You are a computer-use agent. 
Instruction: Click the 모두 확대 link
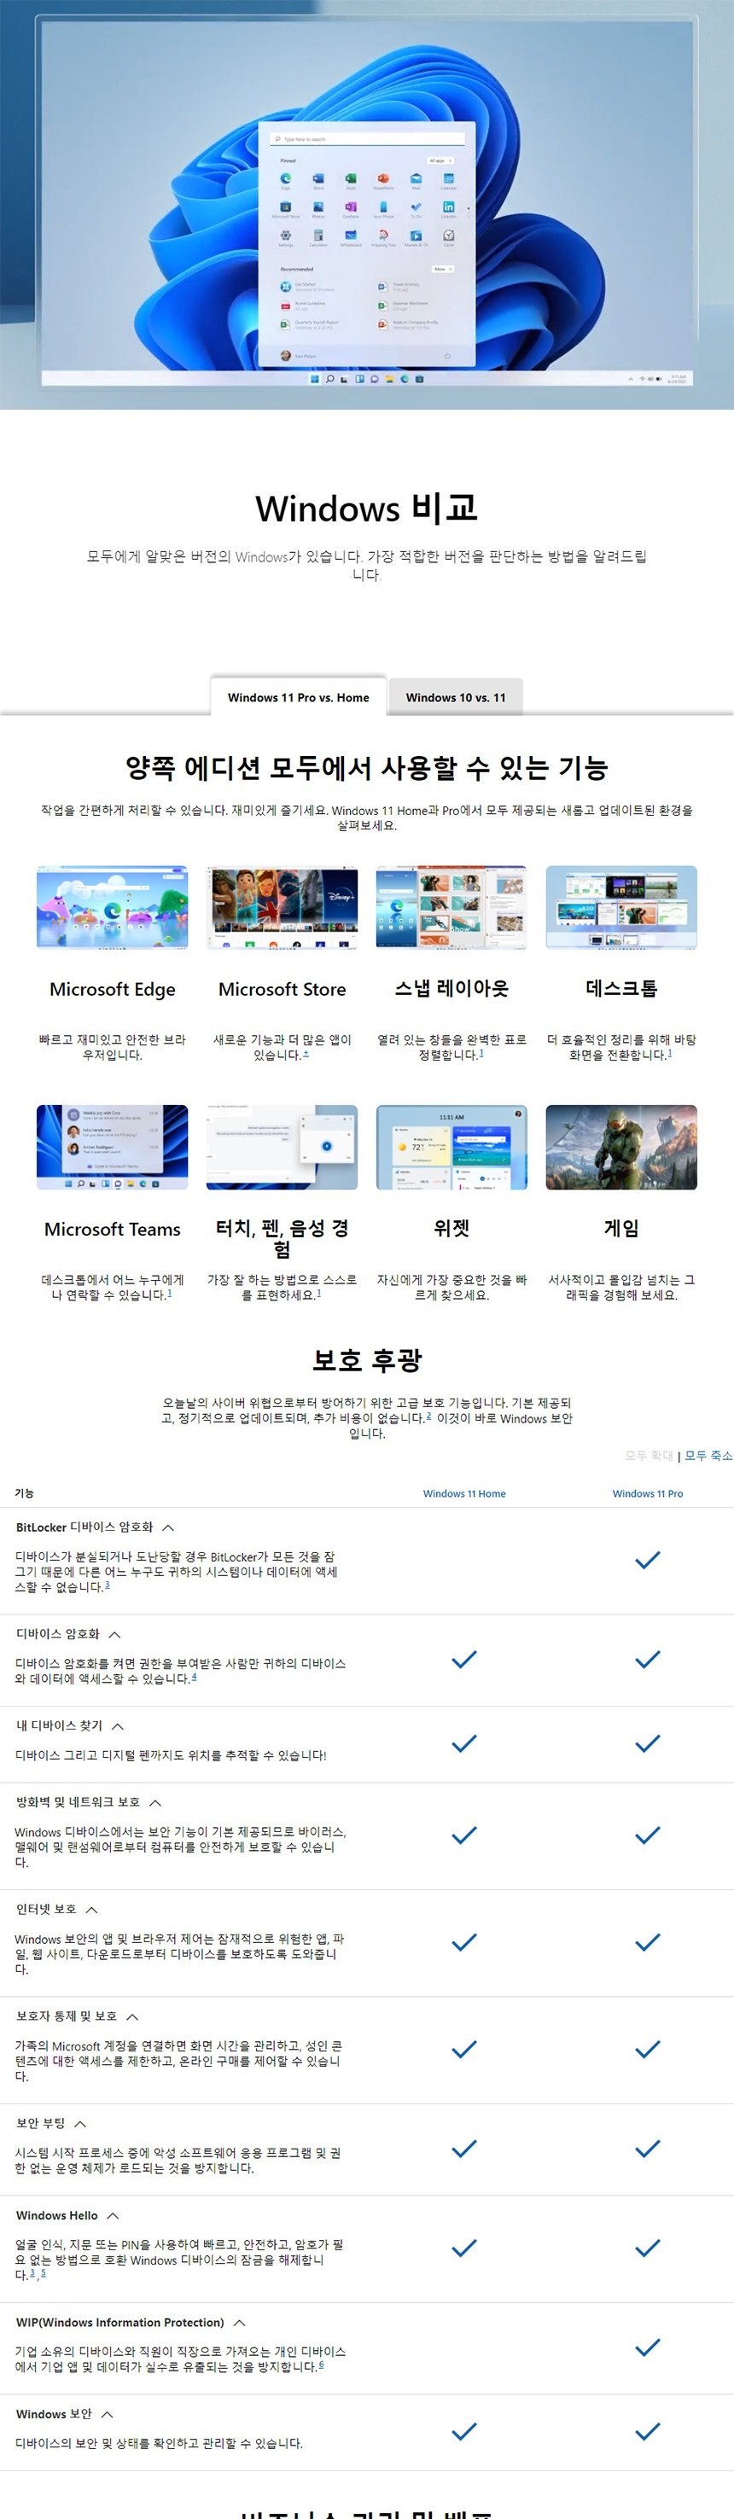[x=649, y=1455]
